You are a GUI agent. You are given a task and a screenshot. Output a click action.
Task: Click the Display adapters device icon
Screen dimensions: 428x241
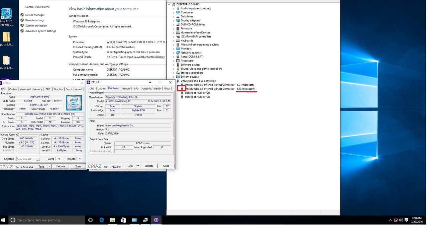(178, 20)
